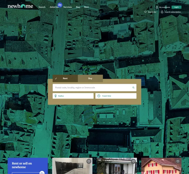This screenshot has width=189, height=174.
Task: Open the kitchen listing photo
Action: click(x=71, y=168)
